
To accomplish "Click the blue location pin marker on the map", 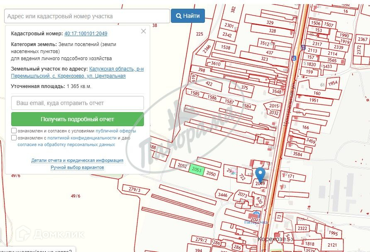I will (260, 174).
